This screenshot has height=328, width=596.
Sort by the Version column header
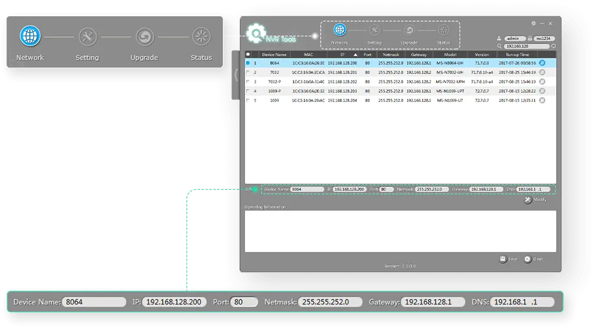482,55
